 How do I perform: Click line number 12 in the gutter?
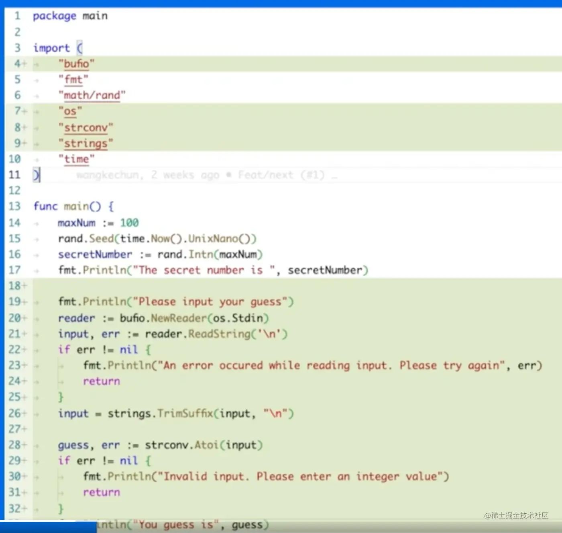[x=14, y=191]
